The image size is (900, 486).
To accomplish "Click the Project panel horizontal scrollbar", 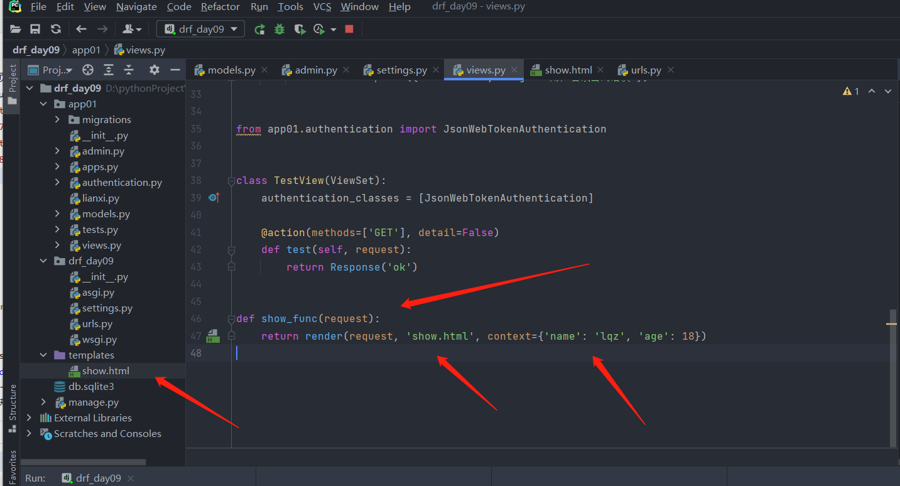I will [84, 462].
